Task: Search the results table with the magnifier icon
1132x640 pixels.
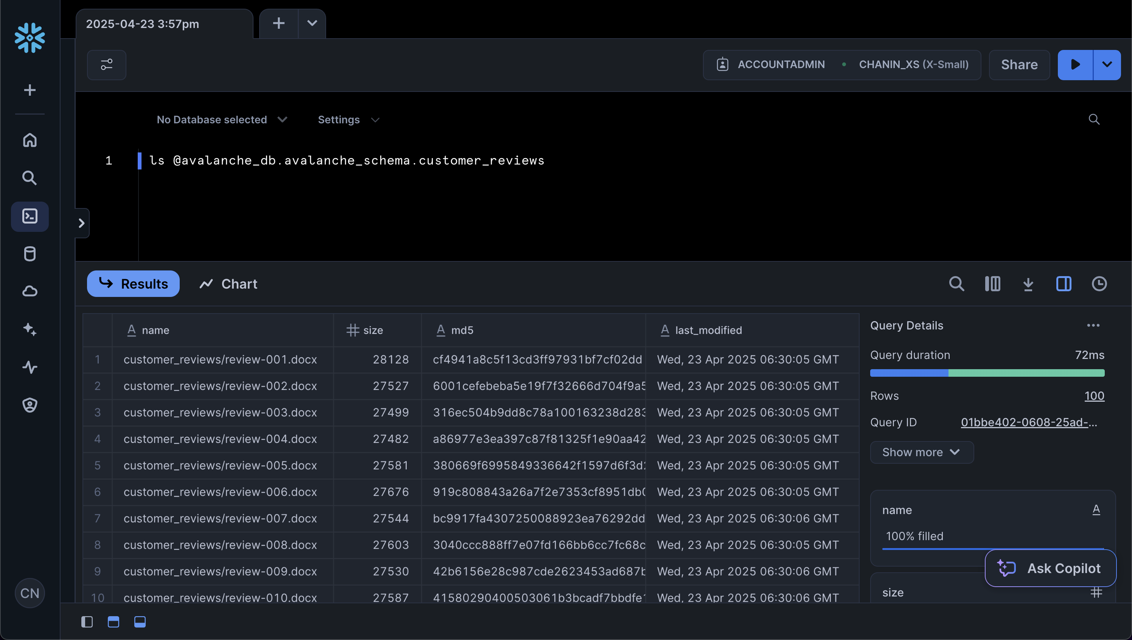Action: pyautogui.click(x=956, y=284)
